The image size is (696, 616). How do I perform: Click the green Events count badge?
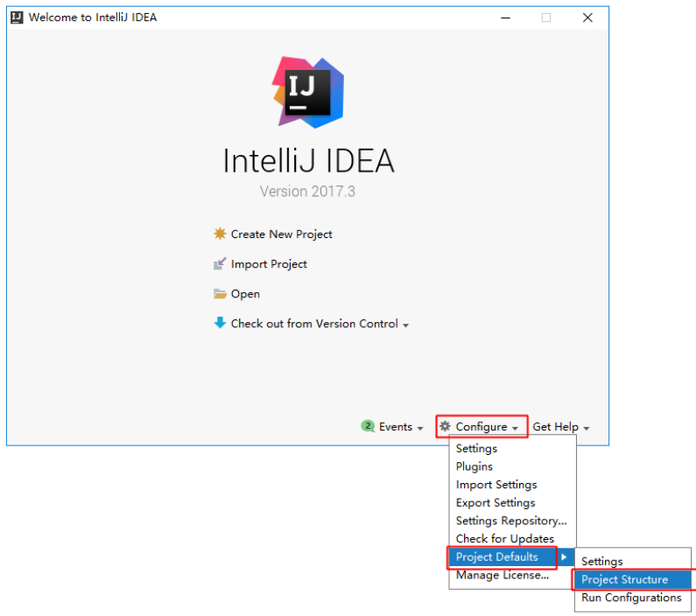pos(368,426)
